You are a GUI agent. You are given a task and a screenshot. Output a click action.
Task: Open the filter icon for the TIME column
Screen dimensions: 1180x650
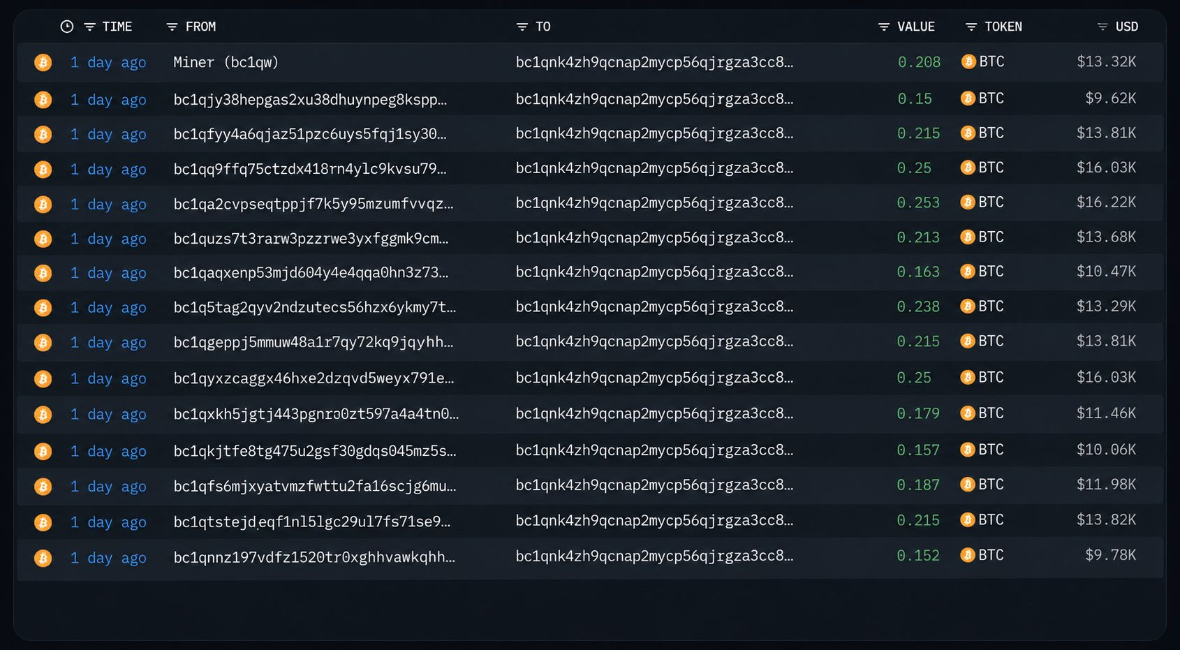click(x=89, y=27)
